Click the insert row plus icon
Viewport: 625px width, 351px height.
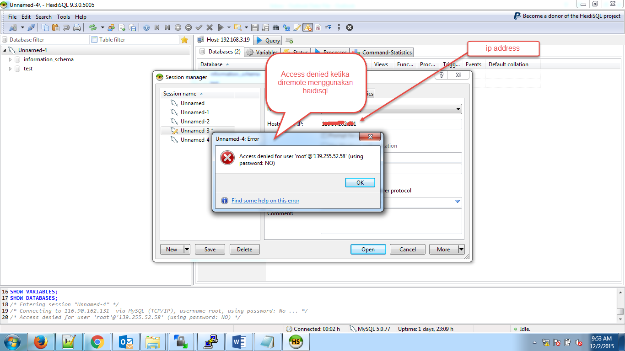(178, 27)
